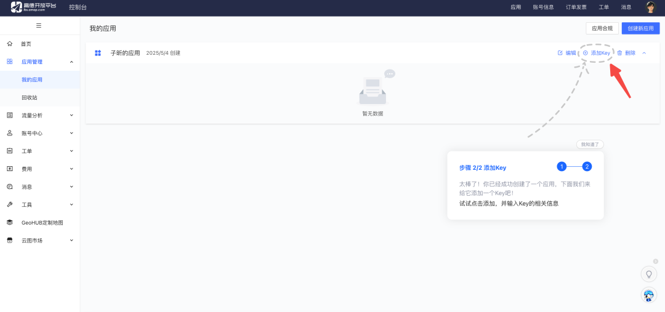The image size is (665, 312).
Task: Click the 工单 clipboard icon in sidebar
Action: coord(10,151)
